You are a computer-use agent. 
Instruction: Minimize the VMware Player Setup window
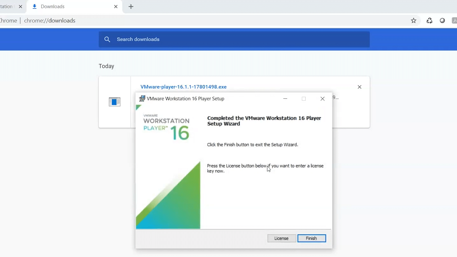pos(285,99)
